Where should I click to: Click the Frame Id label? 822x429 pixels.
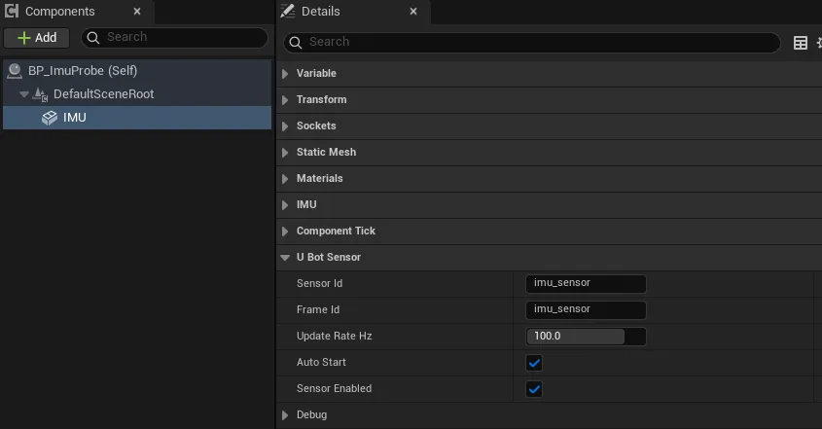point(318,309)
